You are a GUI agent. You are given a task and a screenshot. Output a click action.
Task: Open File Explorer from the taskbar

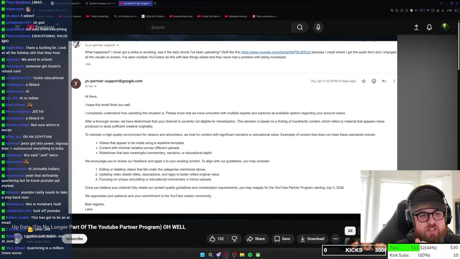242,255
